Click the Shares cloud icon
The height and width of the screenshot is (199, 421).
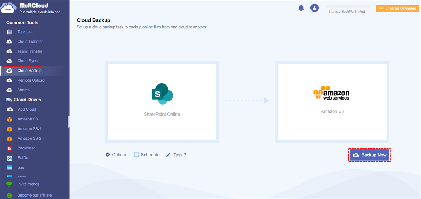point(9,90)
